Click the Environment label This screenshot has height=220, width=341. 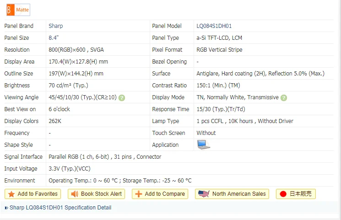coord(20,180)
